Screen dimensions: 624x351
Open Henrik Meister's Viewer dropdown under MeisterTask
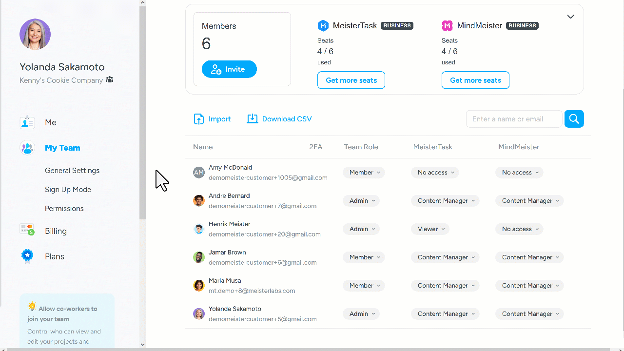pos(430,229)
